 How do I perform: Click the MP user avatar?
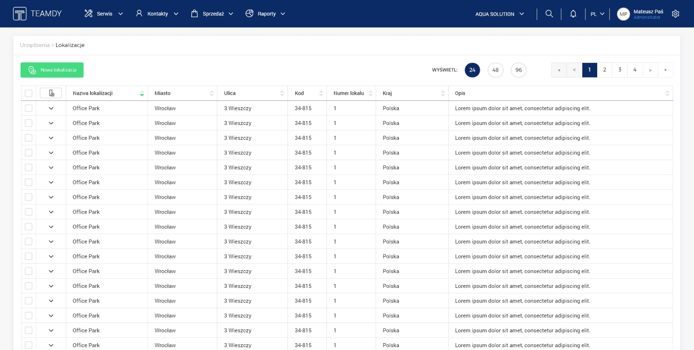pos(623,14)
